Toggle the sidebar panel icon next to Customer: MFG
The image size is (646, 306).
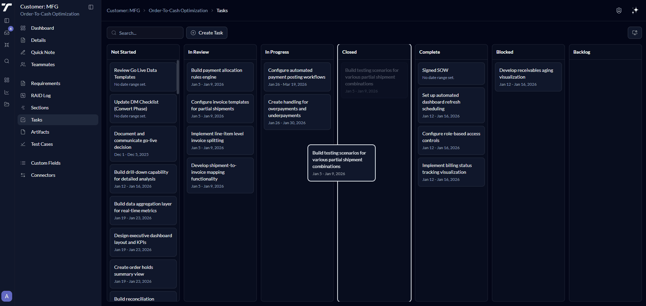click(91, 7)
